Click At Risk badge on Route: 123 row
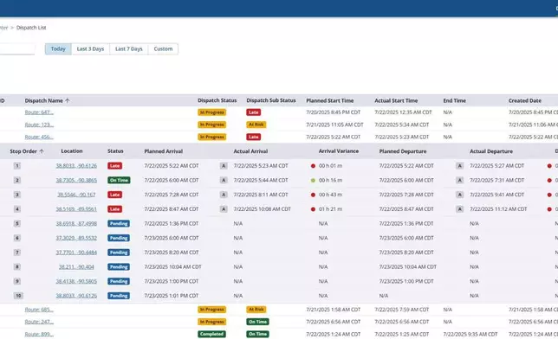The height and width of the screenshot is (339, 558). [x=256, y=125]
